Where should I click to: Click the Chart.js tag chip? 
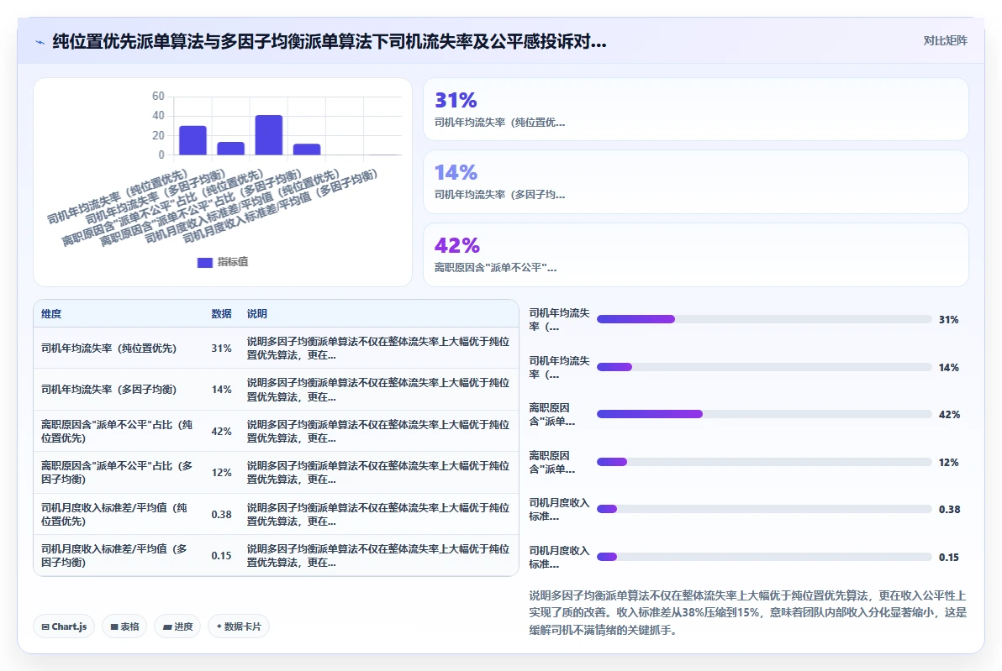(64, 626)
